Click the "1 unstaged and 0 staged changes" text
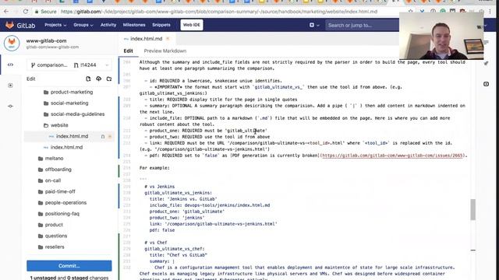The height and width of the screenshot is (280, 499). 69,278
